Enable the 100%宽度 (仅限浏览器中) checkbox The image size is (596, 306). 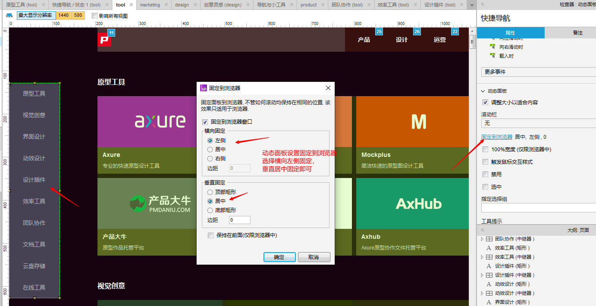coord(486,149)
